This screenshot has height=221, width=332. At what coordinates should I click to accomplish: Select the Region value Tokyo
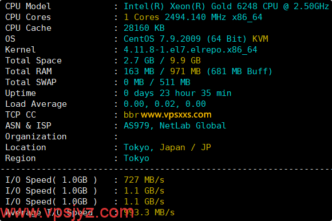(136, 158)
